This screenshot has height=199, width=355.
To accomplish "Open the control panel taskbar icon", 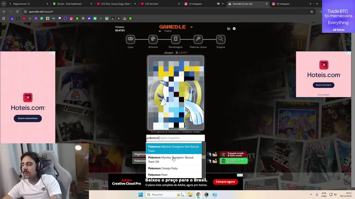I will (214, 195).
